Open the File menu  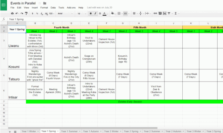tap(12, 8)
